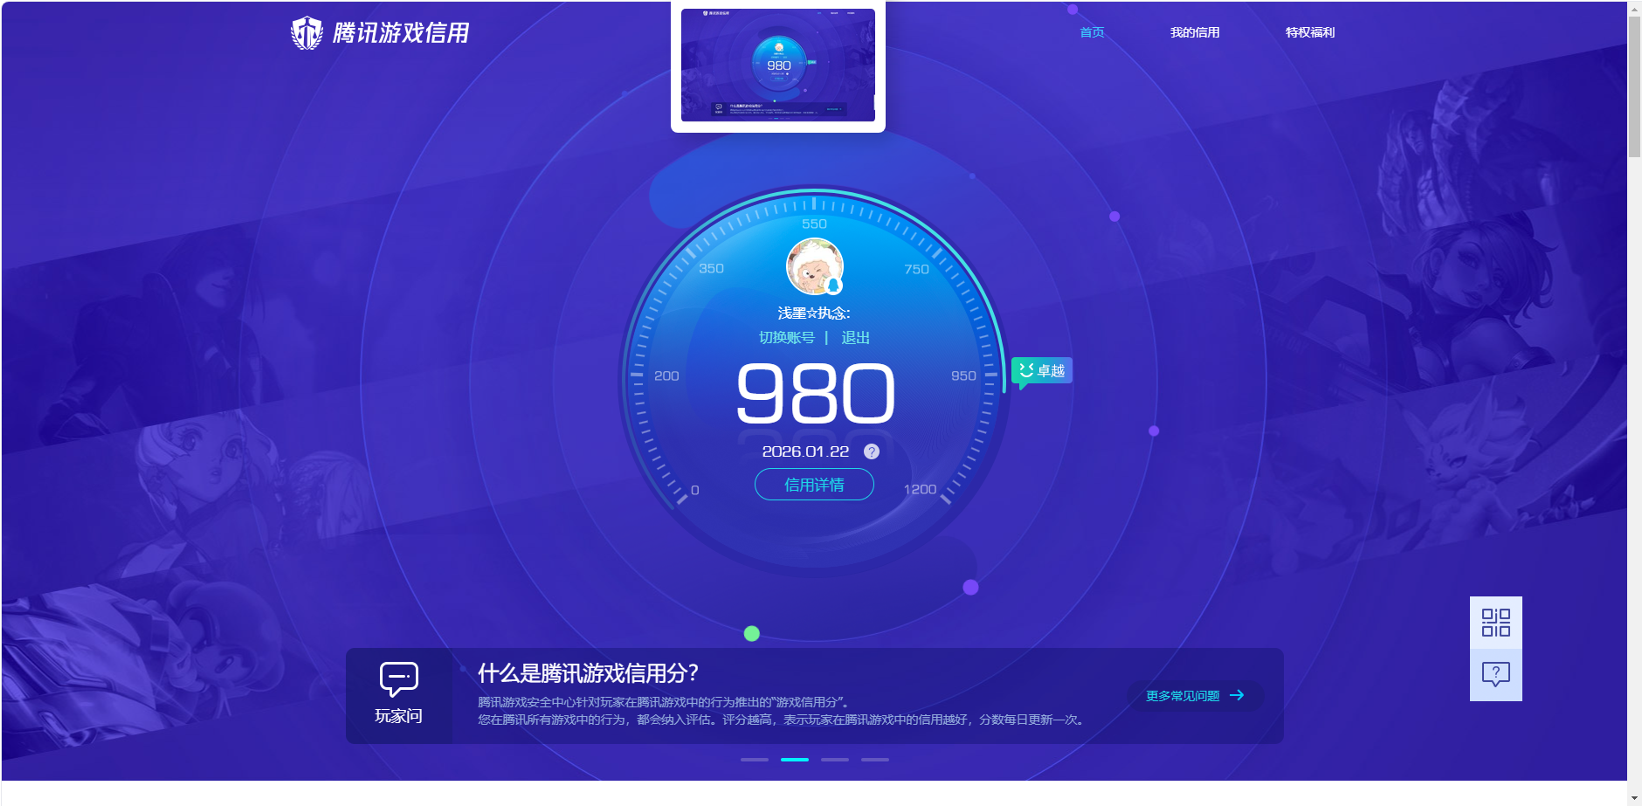
Task: Select the first carousel dot
Action: point(755,760)
